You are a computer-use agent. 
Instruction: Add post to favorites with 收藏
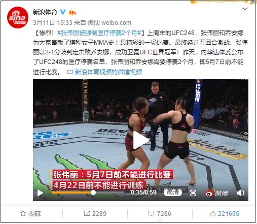pos(30,214)
